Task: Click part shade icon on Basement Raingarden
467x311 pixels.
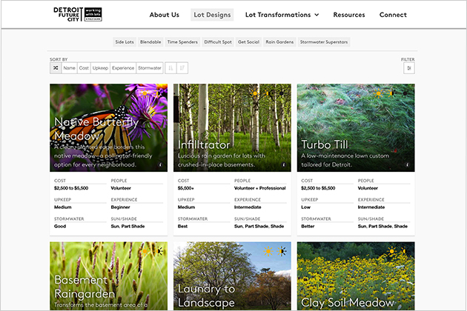Action: pyautogui.click(x=159, y=251)
